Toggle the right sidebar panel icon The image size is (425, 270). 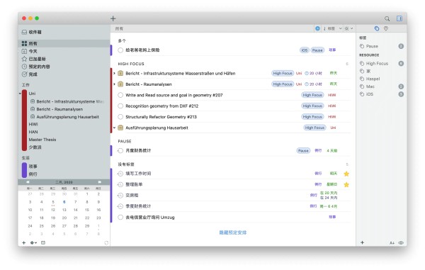399,18
